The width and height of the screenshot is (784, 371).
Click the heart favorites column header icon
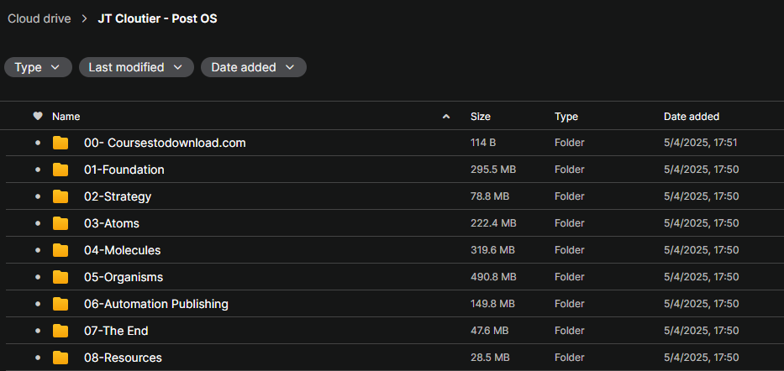click(37, 117)
